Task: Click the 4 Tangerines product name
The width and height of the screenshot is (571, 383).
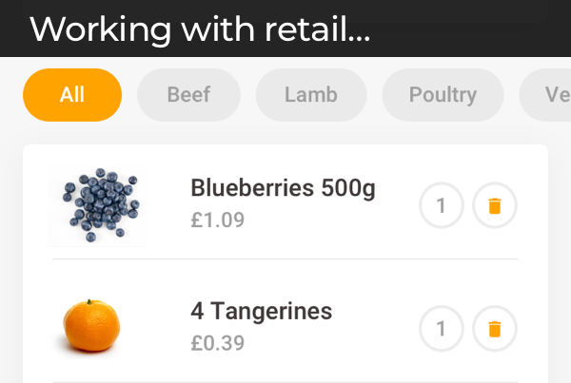Action: pyautogui.click(x=262, y=312)
